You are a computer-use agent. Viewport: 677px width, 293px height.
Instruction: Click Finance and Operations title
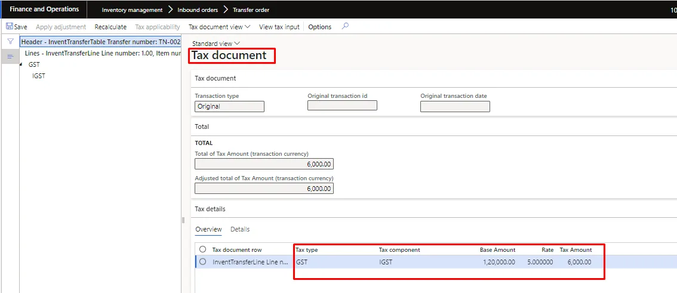[x=44, y=9]
